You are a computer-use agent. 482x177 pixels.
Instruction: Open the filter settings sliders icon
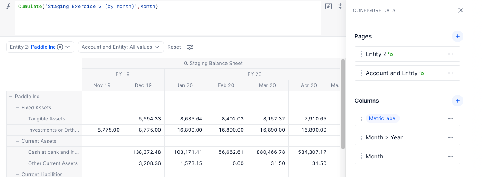190,47
